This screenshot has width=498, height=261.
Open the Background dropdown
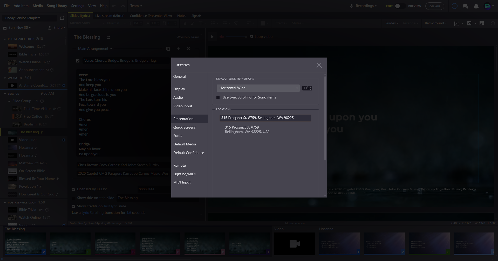436,23
